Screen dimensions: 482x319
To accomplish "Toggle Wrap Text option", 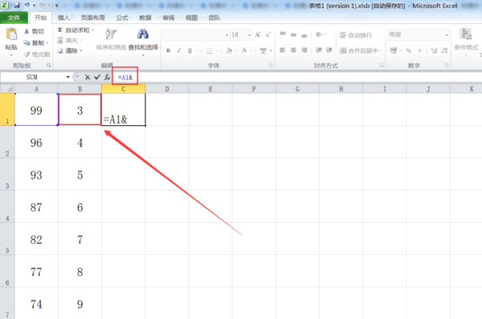I will (x=356, y=35).
